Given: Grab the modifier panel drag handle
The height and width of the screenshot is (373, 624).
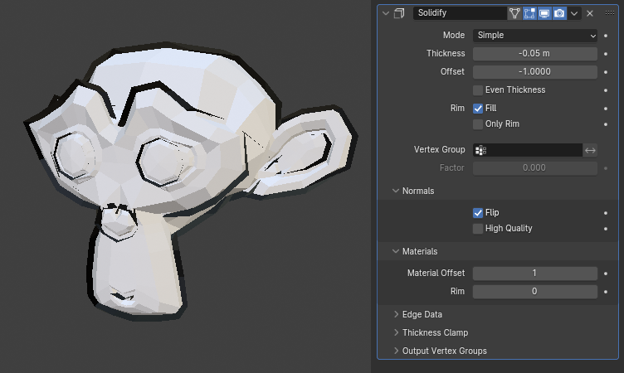Looking at the screenshot, I should pos(610,13).
